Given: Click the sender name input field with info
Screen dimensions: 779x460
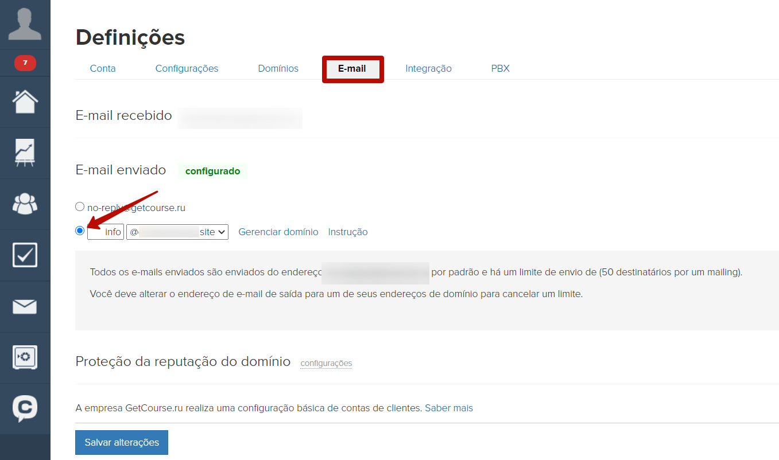Looking at the screenshot, I should click(x=106, y=232).
